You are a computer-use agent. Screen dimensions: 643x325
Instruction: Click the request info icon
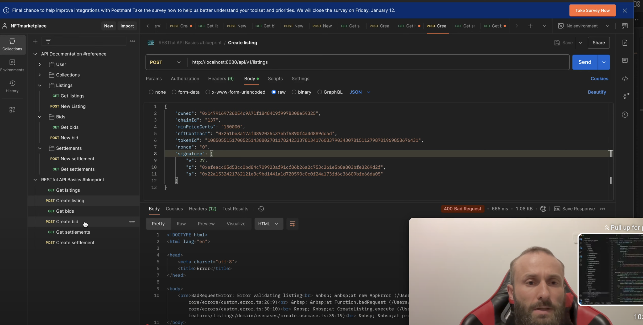625,115
